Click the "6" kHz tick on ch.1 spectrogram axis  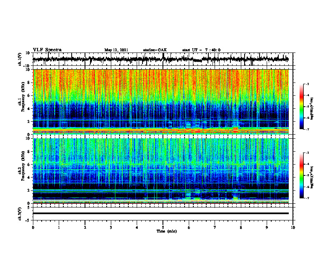tap(29, 95)
